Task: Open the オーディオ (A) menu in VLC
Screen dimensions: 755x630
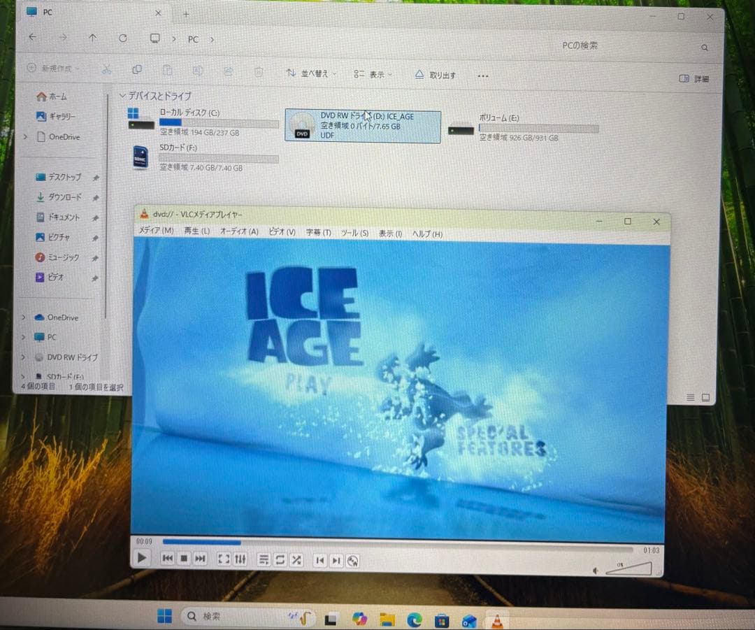Action: [x=239, y=231]
